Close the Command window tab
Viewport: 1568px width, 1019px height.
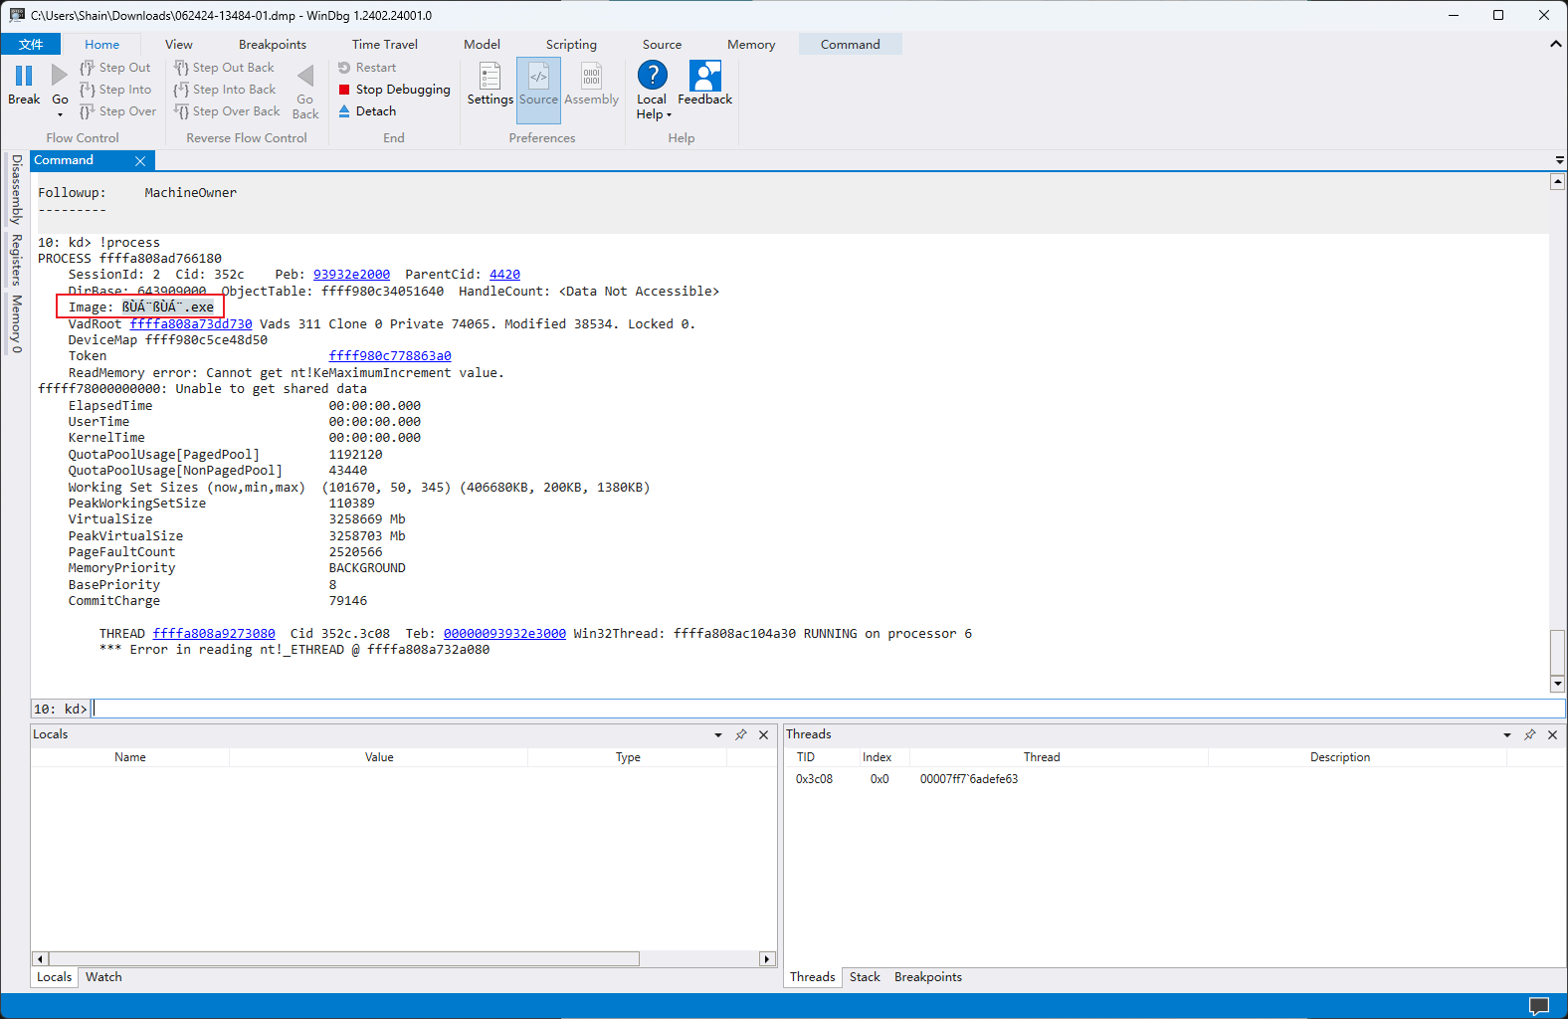140,161
